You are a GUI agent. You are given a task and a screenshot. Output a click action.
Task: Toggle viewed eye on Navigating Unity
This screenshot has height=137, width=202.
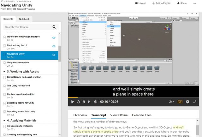(54, 55)
